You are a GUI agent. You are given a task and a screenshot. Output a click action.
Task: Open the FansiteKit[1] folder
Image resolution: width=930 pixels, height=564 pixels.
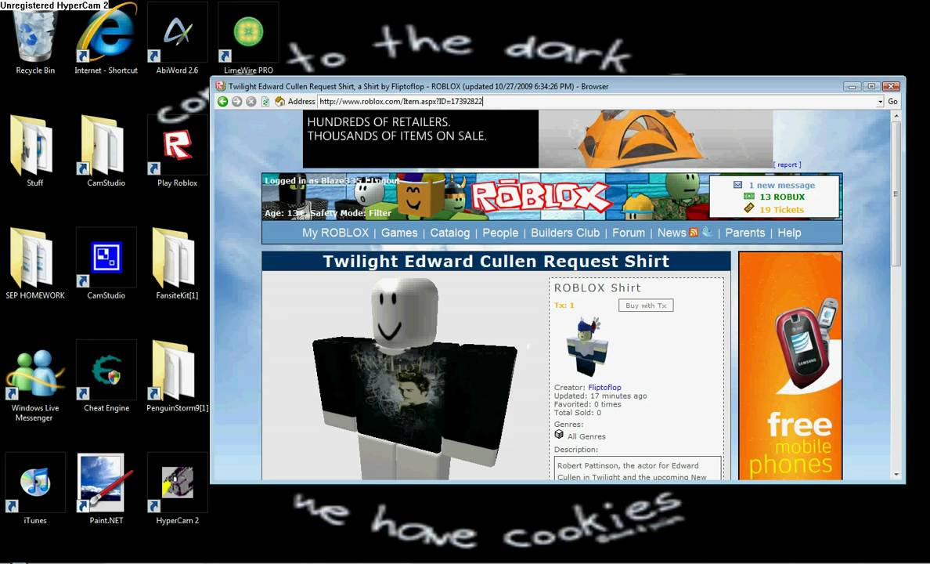coord(178,264)
